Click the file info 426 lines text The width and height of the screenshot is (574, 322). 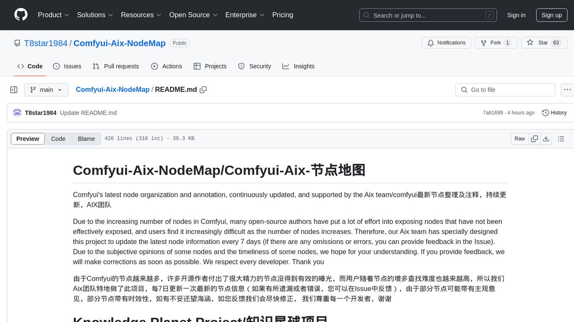pos(149,139)
